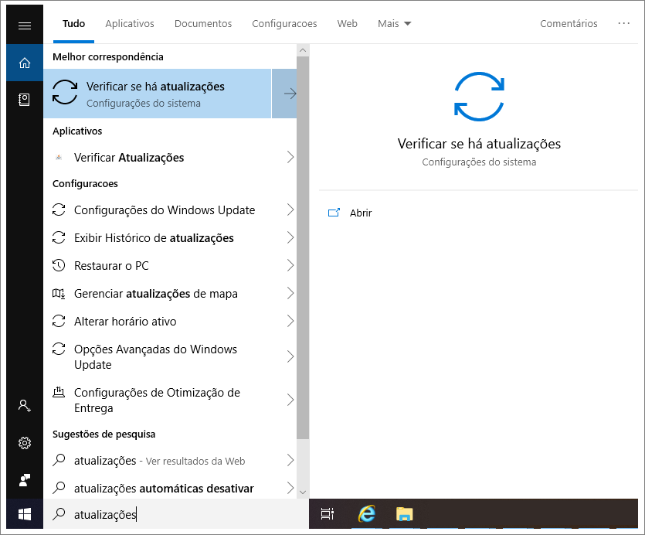Click the sync icon for Verificar se há atualizações result

coord(65,92)
